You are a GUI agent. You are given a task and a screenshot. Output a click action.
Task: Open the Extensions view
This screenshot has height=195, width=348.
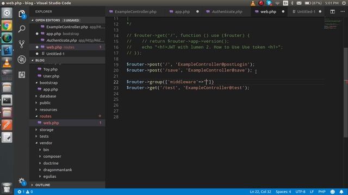coord(22,75)
